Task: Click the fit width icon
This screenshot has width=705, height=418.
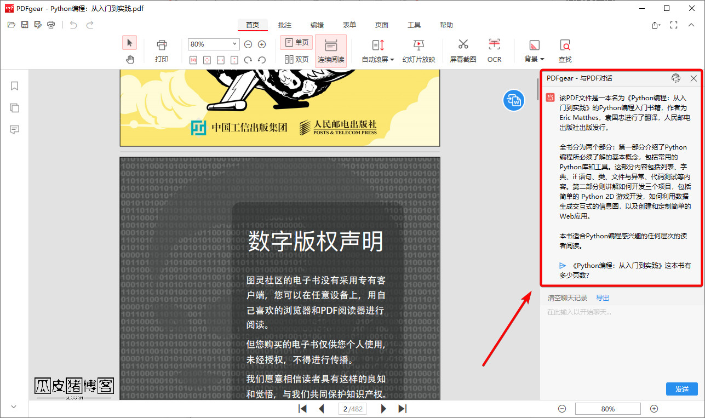Action: point(221,60)
